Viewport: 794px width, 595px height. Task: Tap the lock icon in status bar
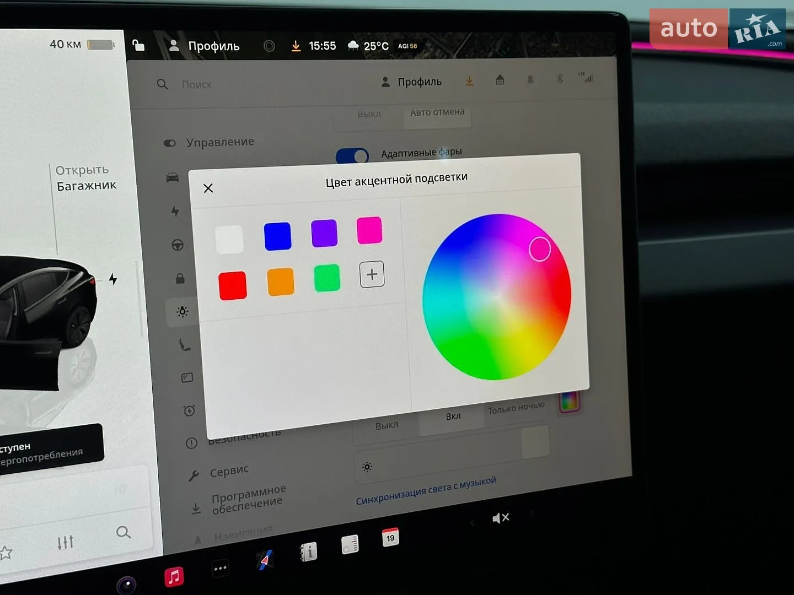(138, 45)
